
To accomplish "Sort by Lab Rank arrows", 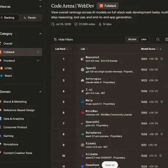I will (71, 49).
